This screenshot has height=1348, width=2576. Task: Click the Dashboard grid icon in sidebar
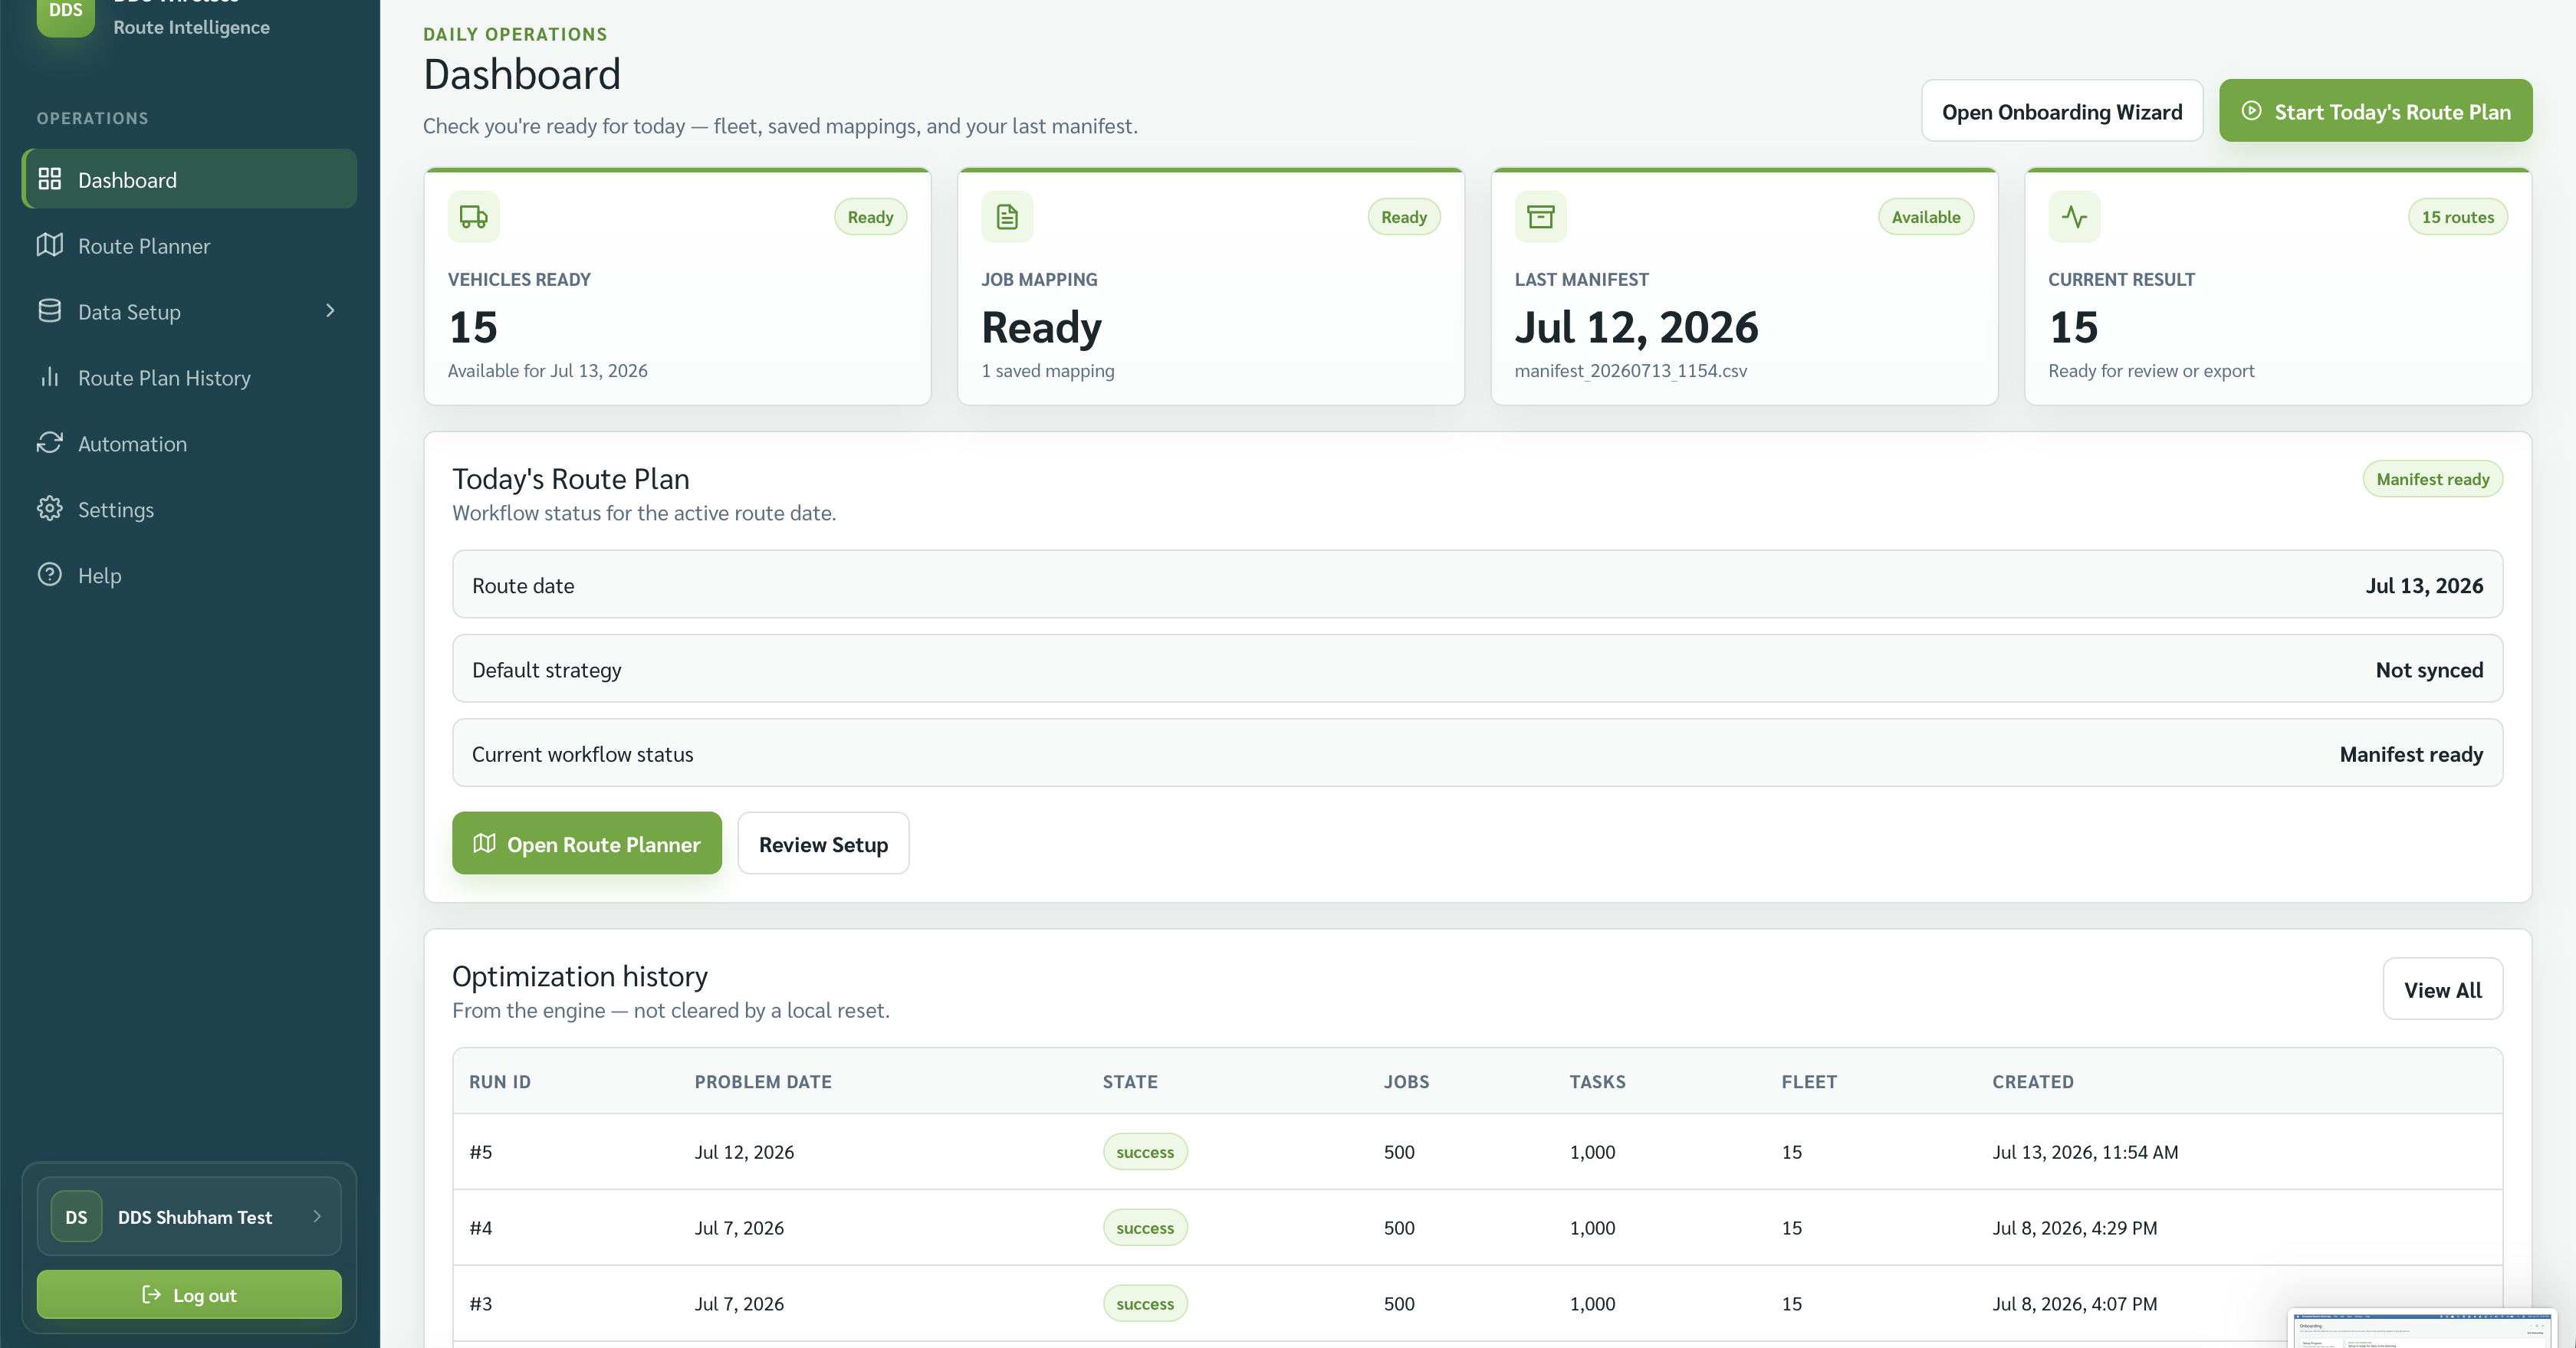[50, 179]
